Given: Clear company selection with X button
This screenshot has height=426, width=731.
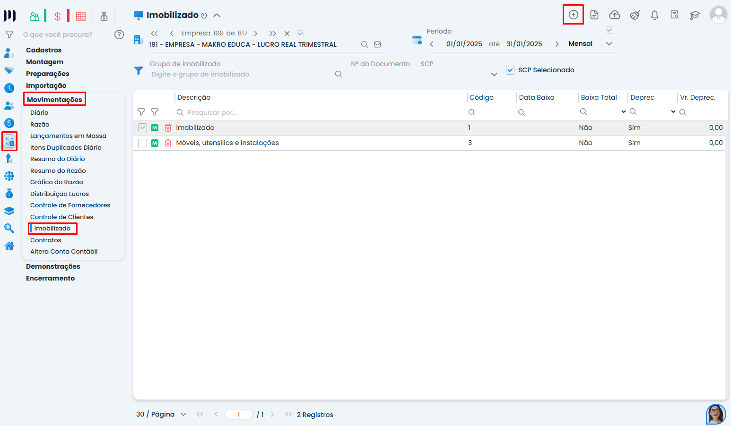Looking at the screenshot, I should tap(287, 34).
